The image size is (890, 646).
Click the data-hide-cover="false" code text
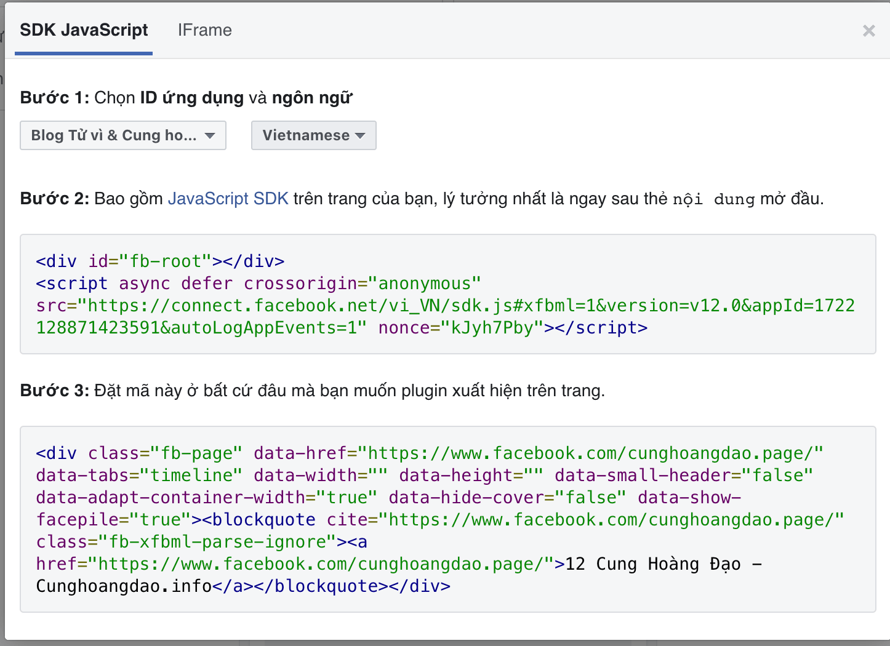[507, 498]
